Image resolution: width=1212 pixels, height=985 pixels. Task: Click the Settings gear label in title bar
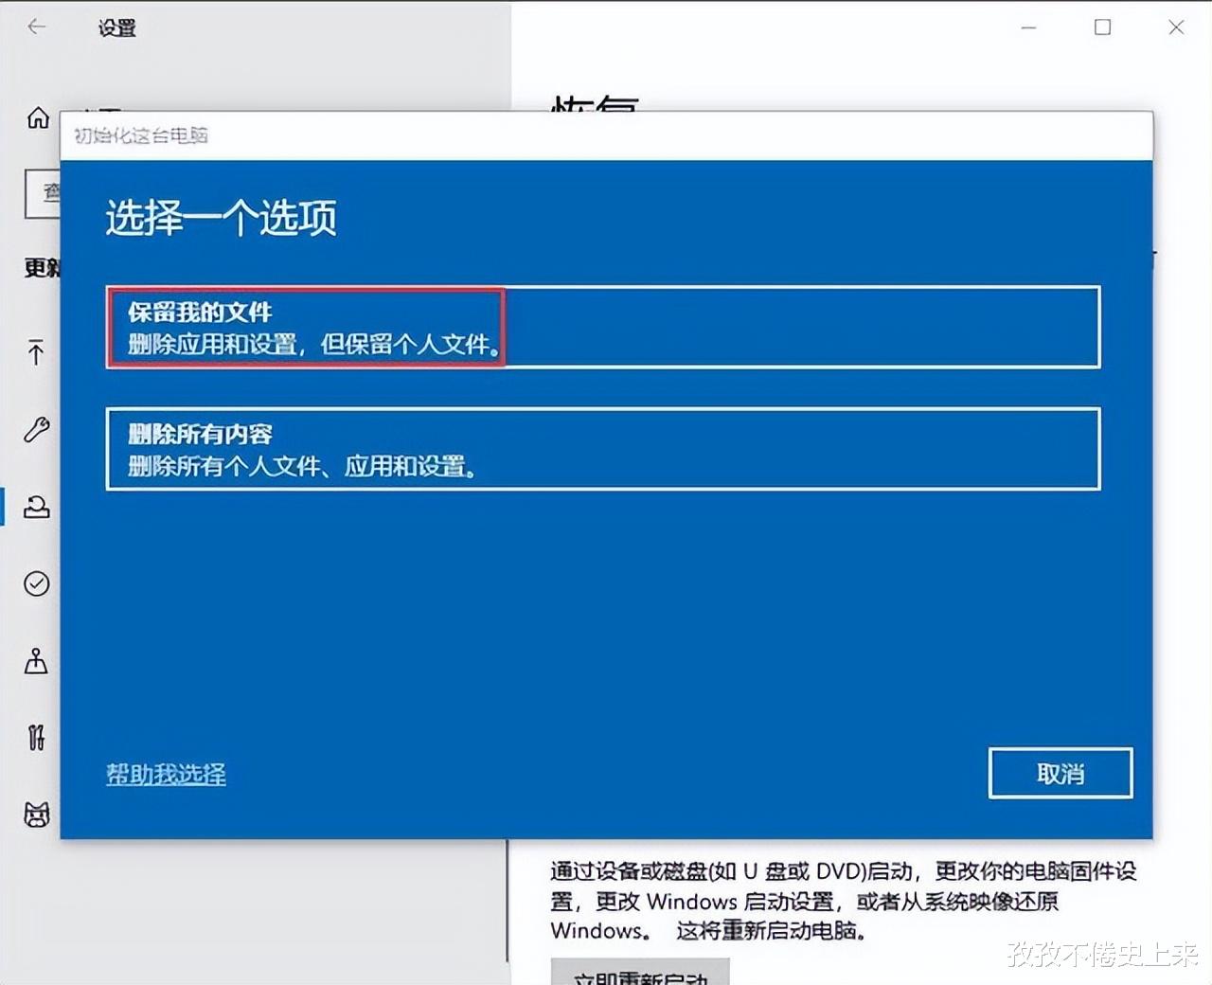click(117, 29)
